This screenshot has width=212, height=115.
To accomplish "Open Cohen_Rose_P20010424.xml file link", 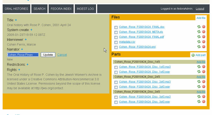I will pos(137,47).
